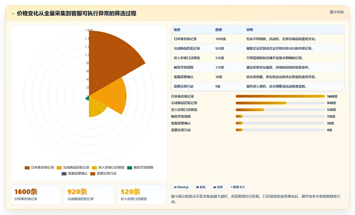Click the 需要运营行动 progress bar
The image size is (355, 215).
pos(280,130)
